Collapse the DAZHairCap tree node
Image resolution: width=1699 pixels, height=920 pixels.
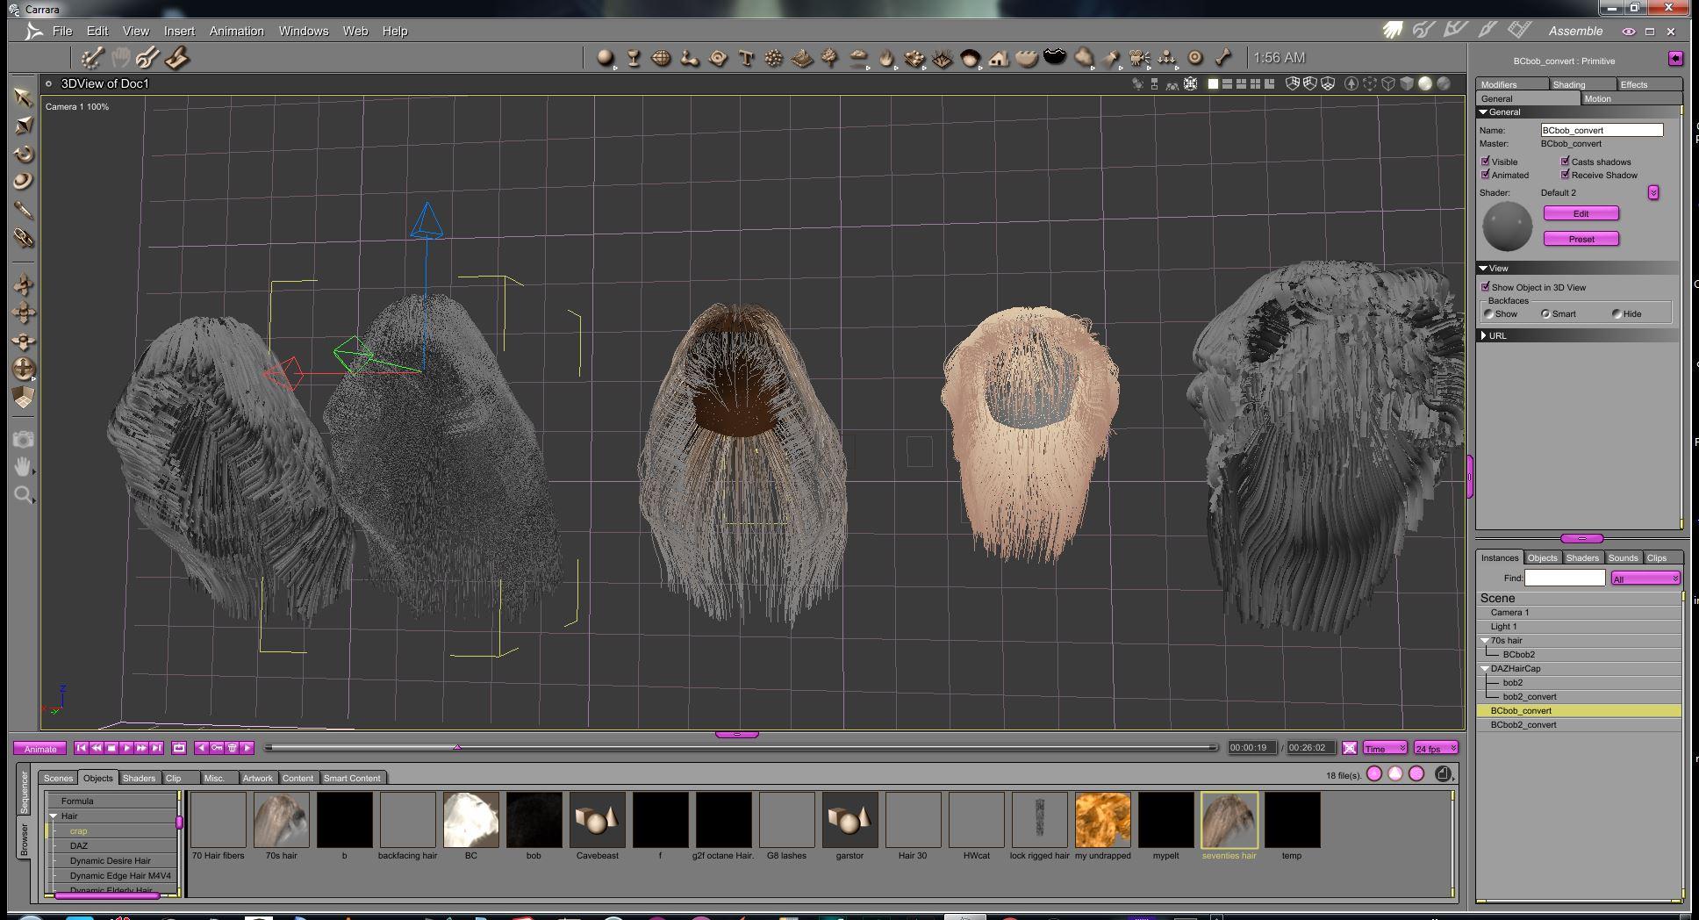1484,669
